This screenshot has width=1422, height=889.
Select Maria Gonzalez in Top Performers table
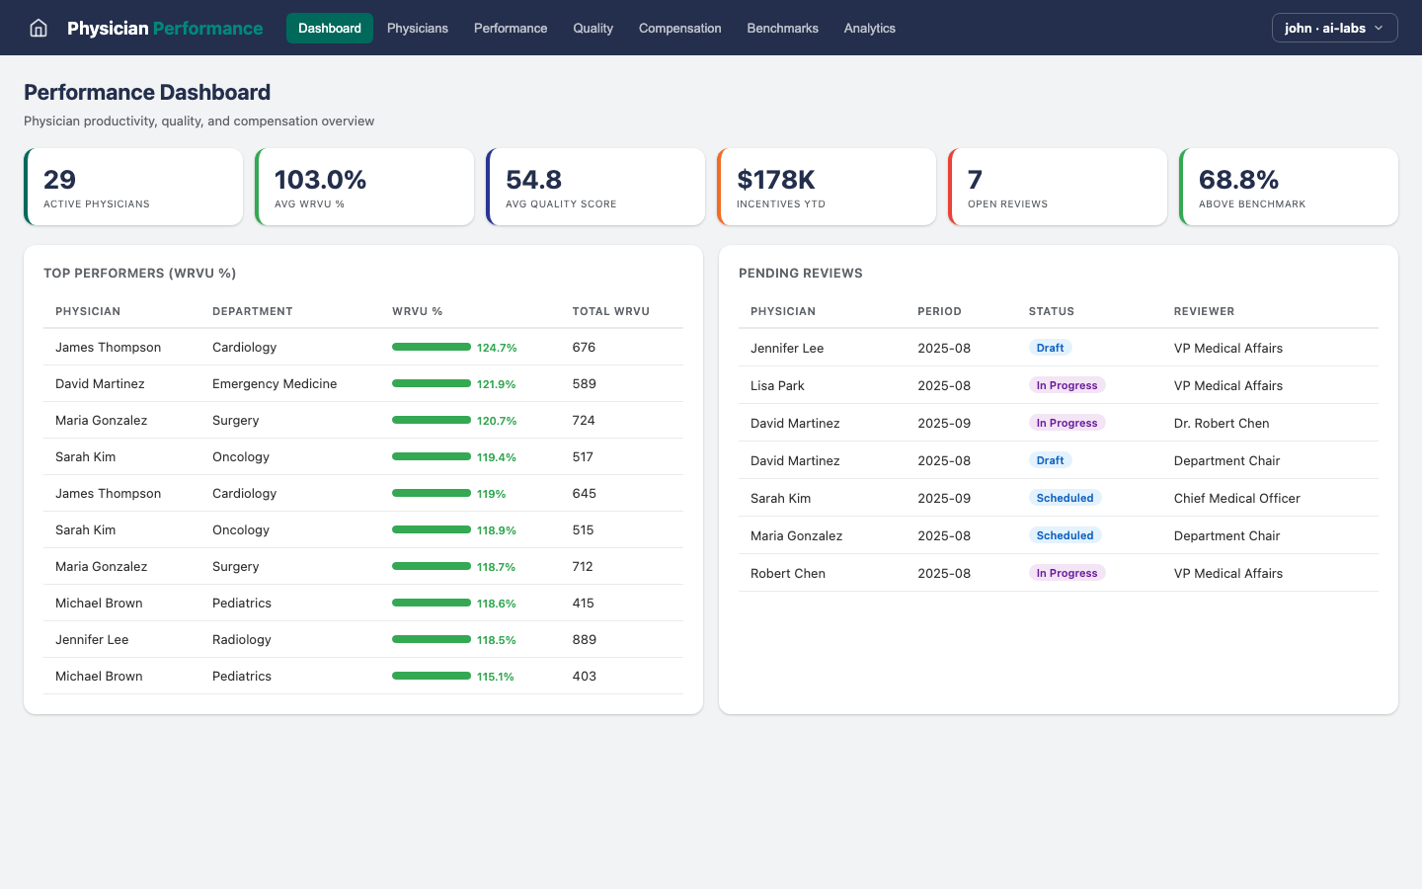click(101, 420)
